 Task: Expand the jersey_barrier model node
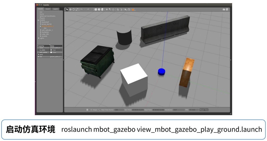tap(40, 24)
